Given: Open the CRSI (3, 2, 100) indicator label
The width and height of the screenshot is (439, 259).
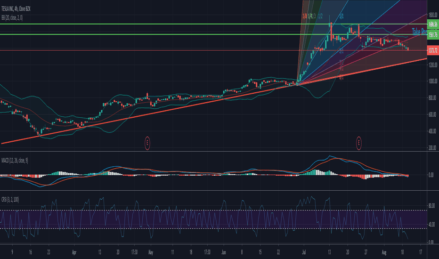Looking at the screenshot, I should tap(10, 200).
